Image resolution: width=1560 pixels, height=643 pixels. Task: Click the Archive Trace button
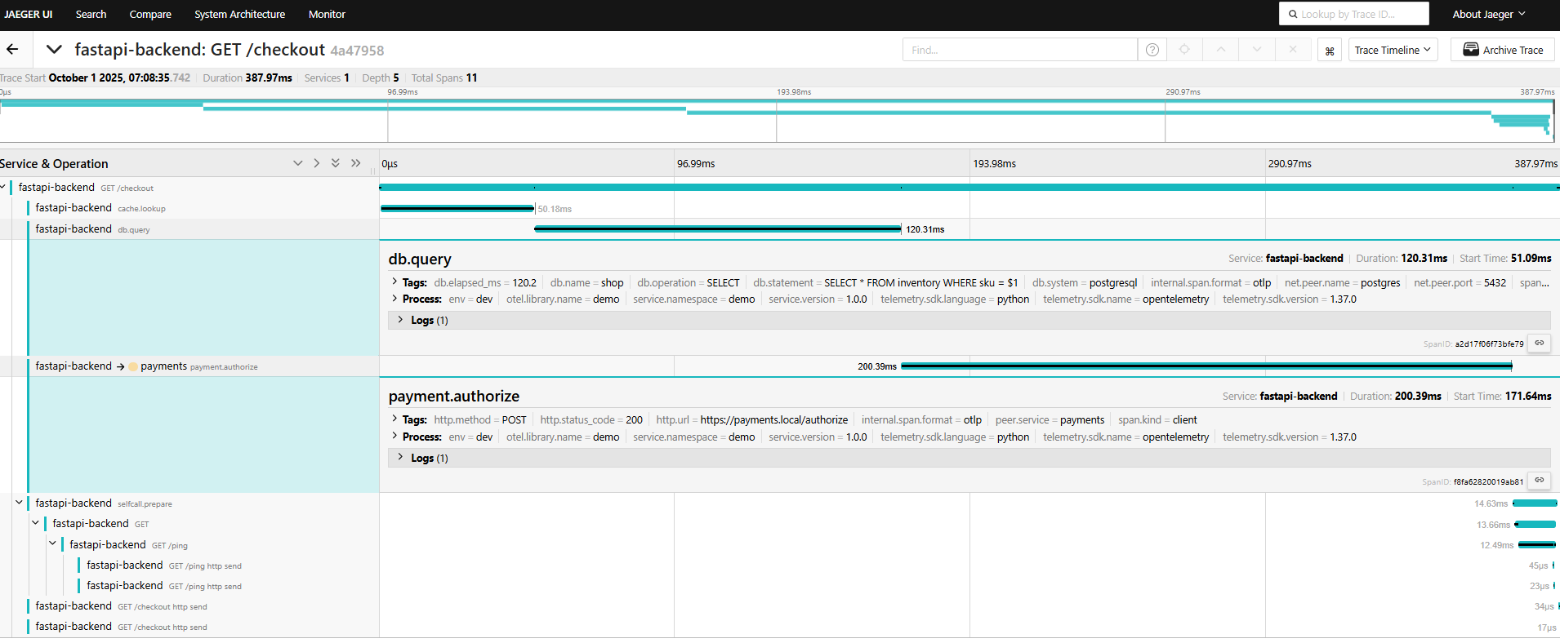[1503, 50]
